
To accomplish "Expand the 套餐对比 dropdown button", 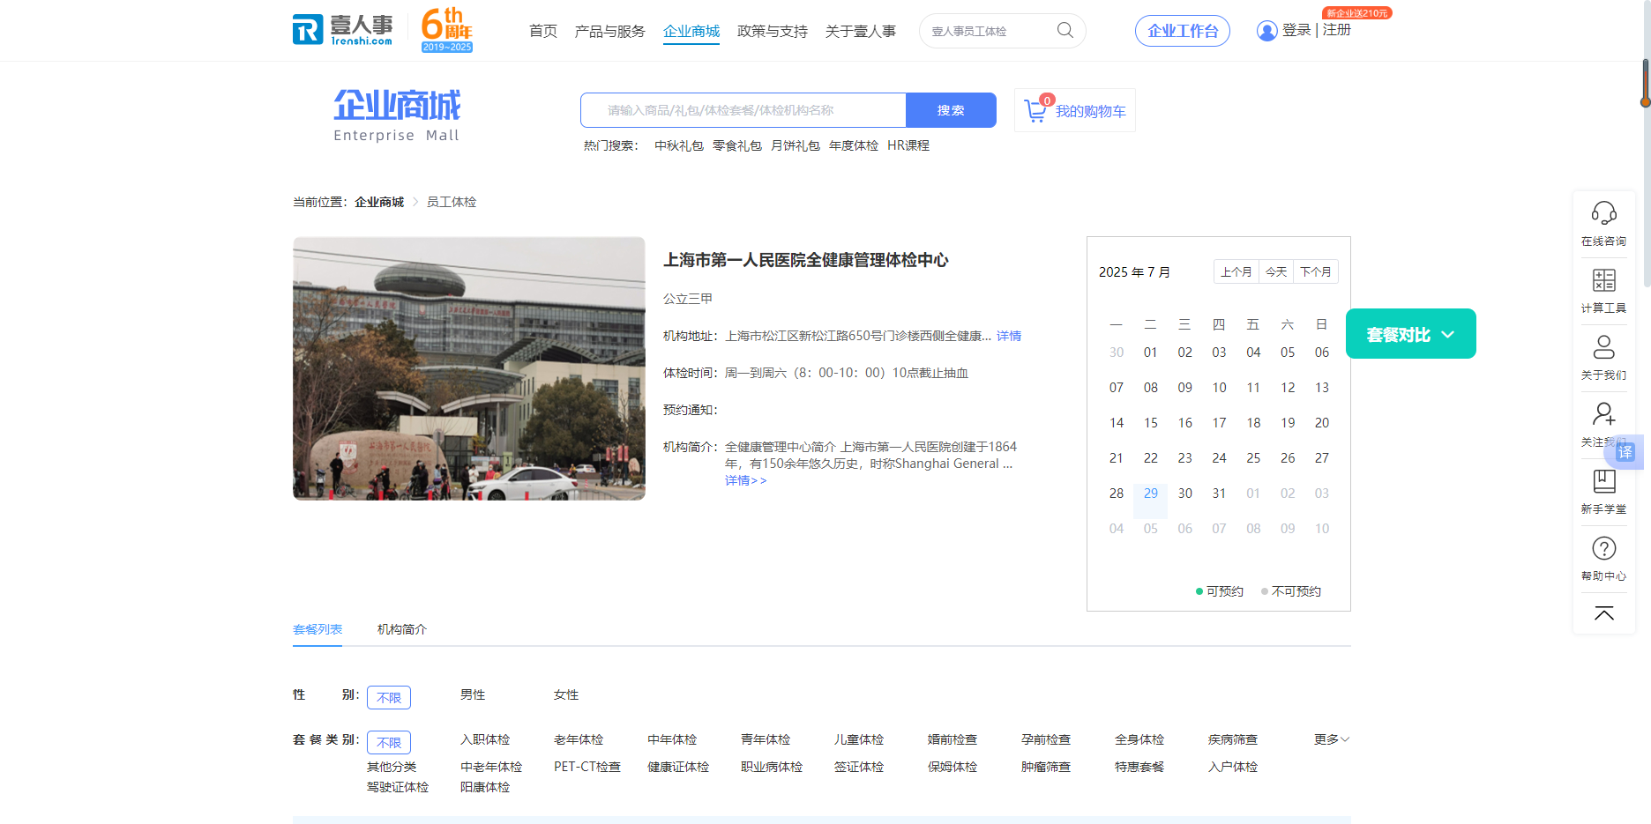I will pyautogui.click(x=1410, y=334).
